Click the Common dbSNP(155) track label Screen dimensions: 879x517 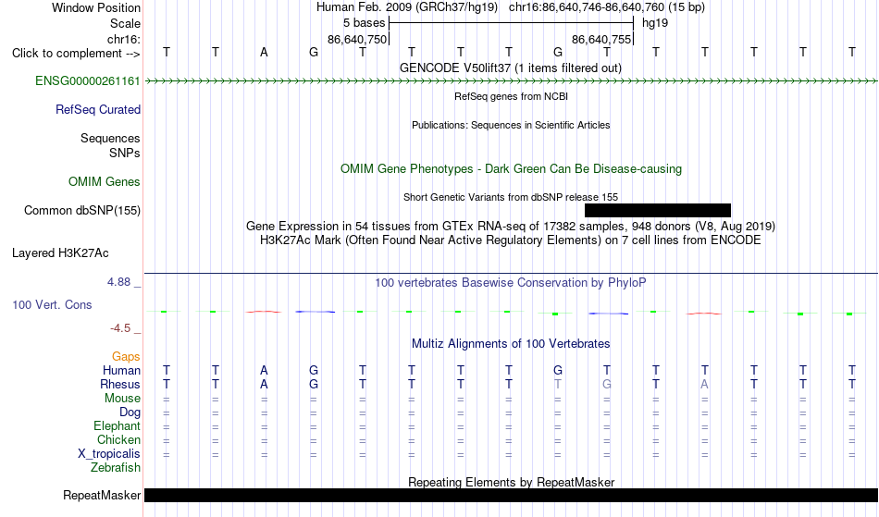coord(82,211)
